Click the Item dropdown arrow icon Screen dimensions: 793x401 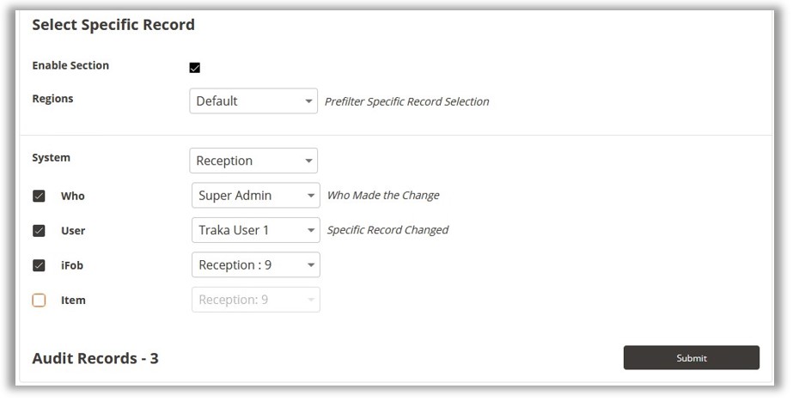[312, 301]
